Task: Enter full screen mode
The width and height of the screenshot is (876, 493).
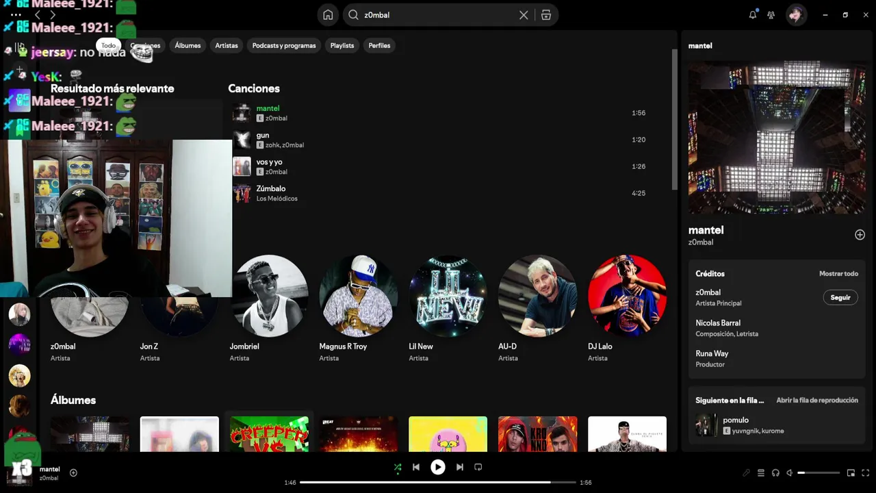Action: [866, 472]
